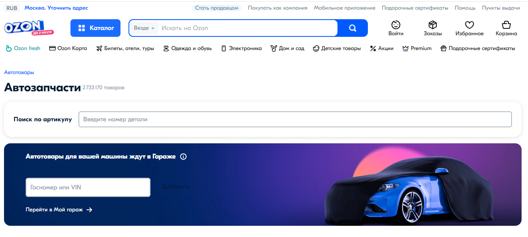Open Ozon Карта menu item
The width and height of the screenshot is (528, 237).
tap(68, 48)
